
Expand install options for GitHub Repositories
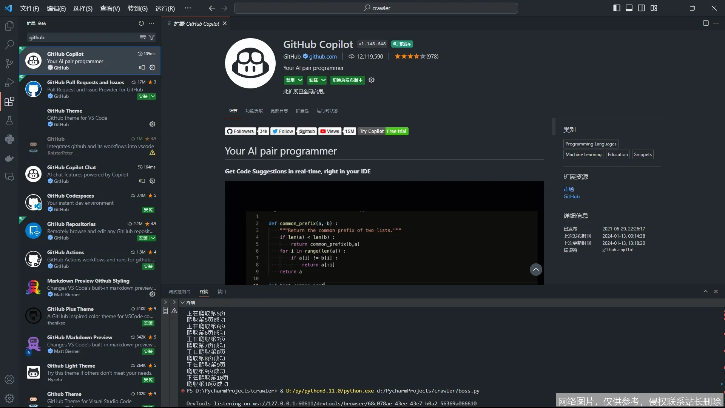pos(153,238)
